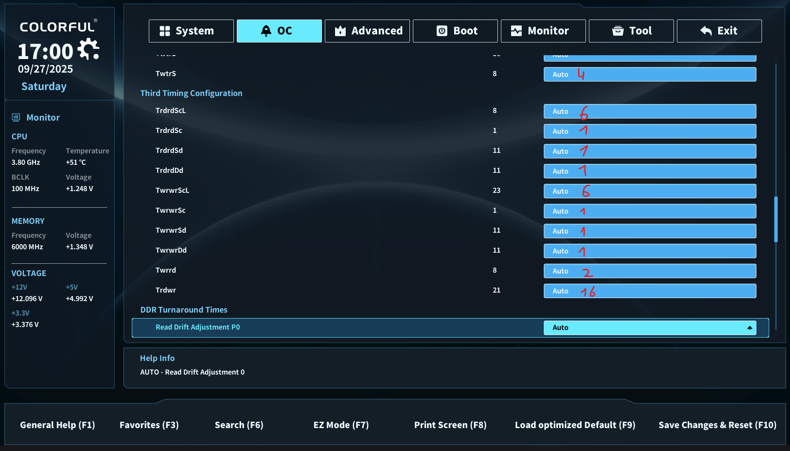Expand the TwrwrDd Auto field
This screenshot has height=451, width=790.
coord(650,251)
